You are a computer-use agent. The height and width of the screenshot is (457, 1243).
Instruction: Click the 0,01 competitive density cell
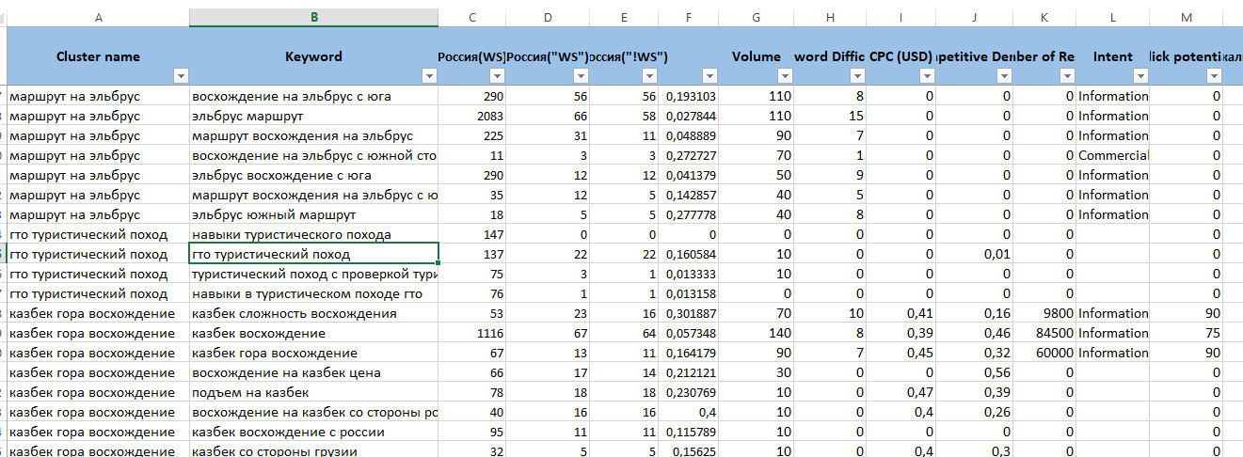pos(975,254)
